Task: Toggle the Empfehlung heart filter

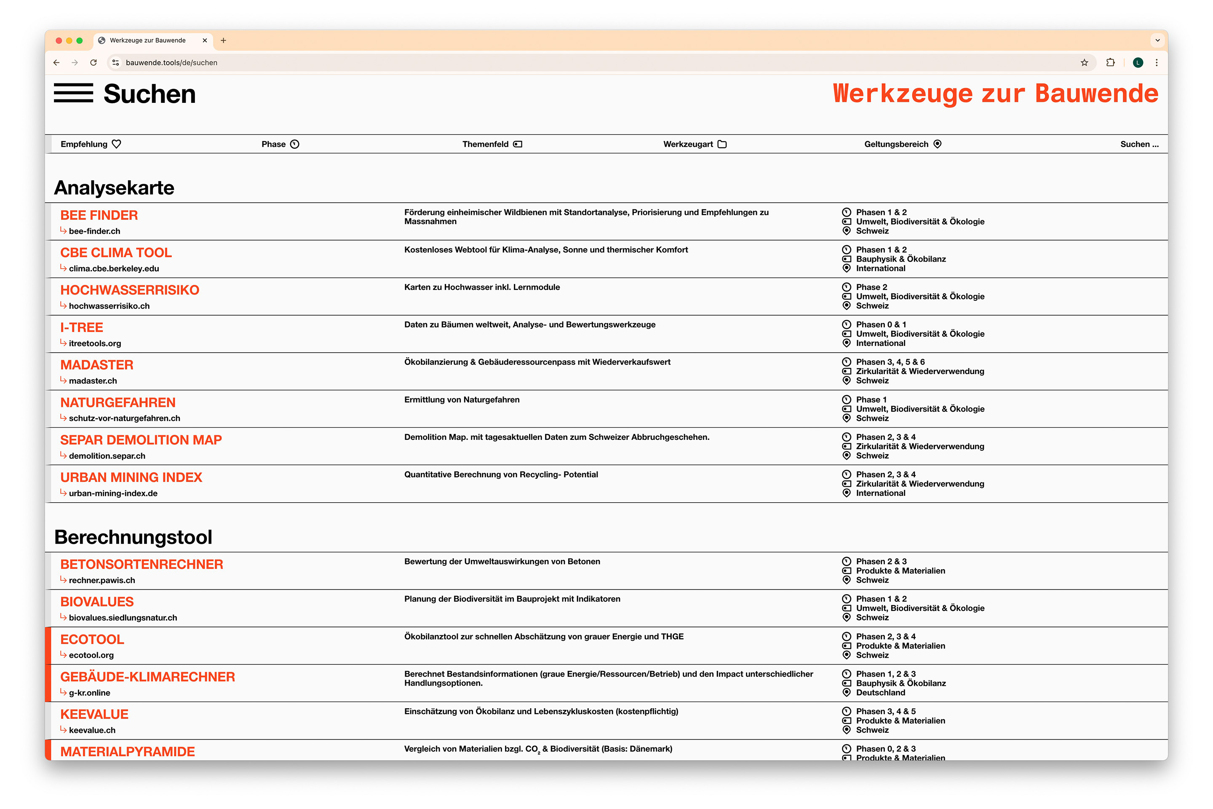Action: (117, 145)
